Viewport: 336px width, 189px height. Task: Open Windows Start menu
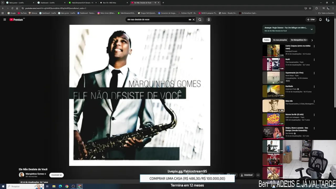click(x=3, y=186)
